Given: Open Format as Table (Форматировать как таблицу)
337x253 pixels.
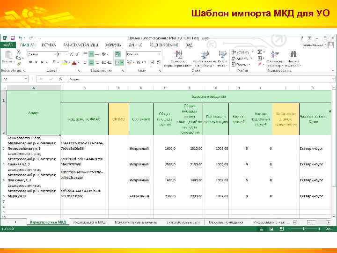Looking at the screenshot, I should click(x=205, y=59).
